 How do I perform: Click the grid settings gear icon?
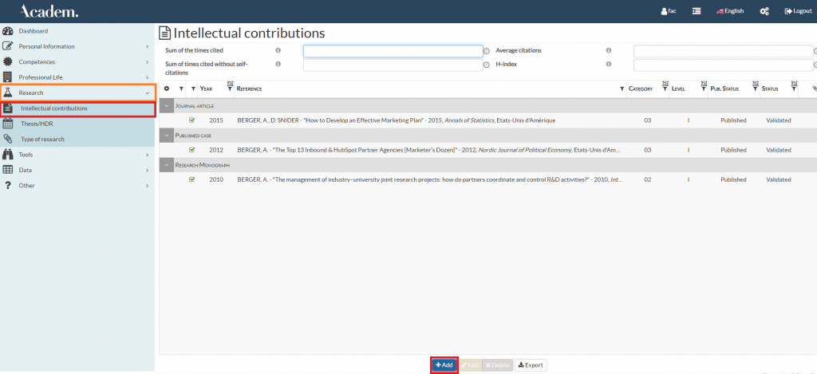[x=167, y=89]
